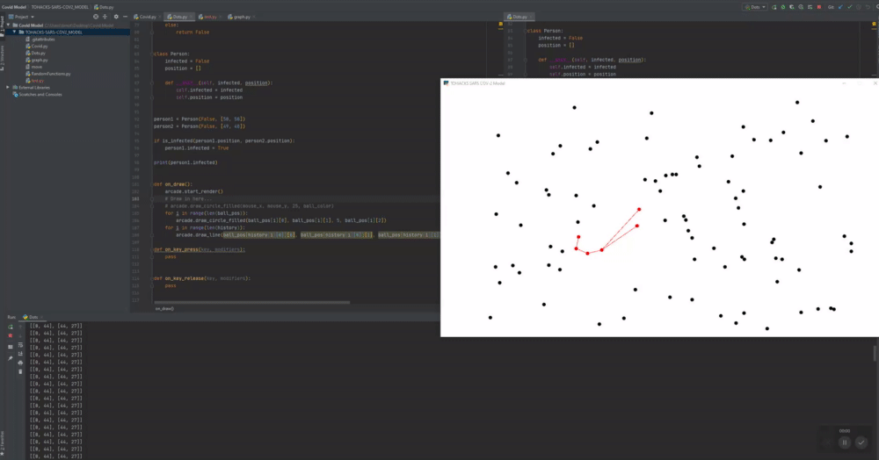
Task: Show Git history with the clock icon
Action: point(859,7)
